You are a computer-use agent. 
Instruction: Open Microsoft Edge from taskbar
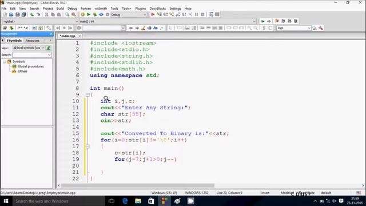(x=125, y=201)
